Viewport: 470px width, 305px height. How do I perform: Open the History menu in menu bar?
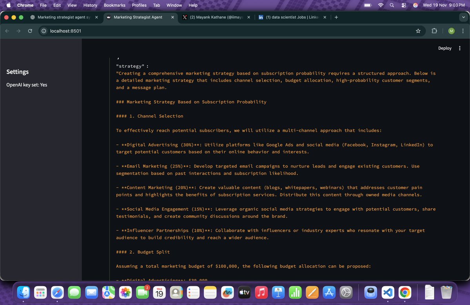tap(90, 5)
